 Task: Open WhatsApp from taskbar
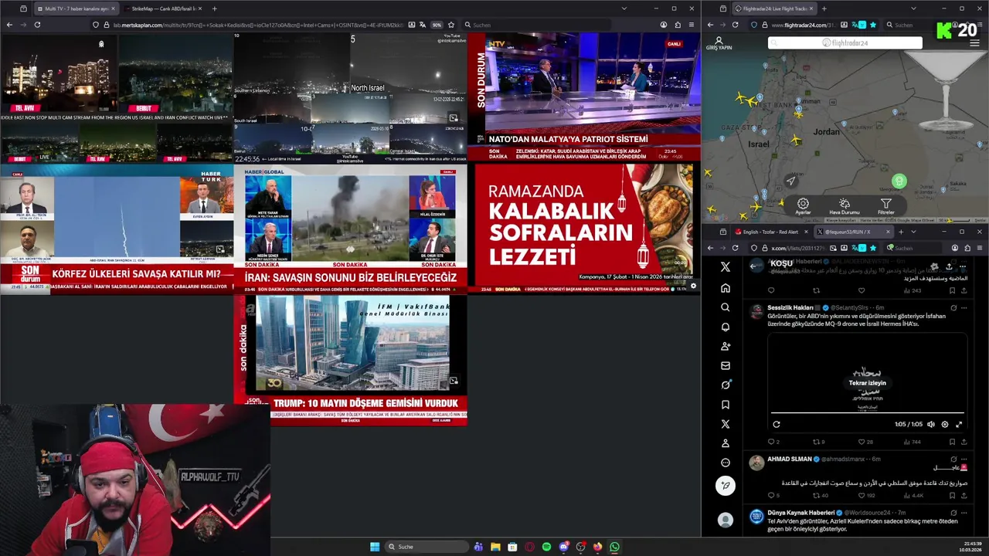(x=614, y=547)
